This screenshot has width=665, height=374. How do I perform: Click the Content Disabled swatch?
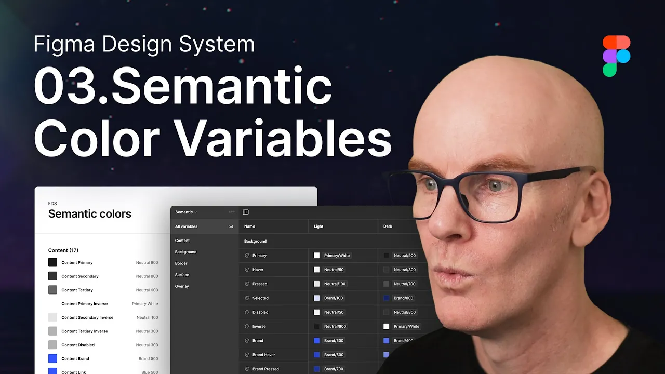coord(52,345)
